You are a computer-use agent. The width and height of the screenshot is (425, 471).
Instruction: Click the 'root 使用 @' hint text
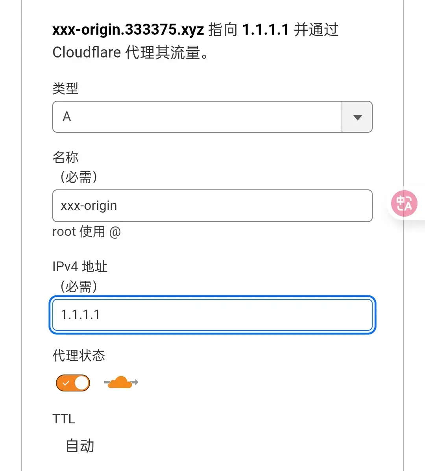87,232
